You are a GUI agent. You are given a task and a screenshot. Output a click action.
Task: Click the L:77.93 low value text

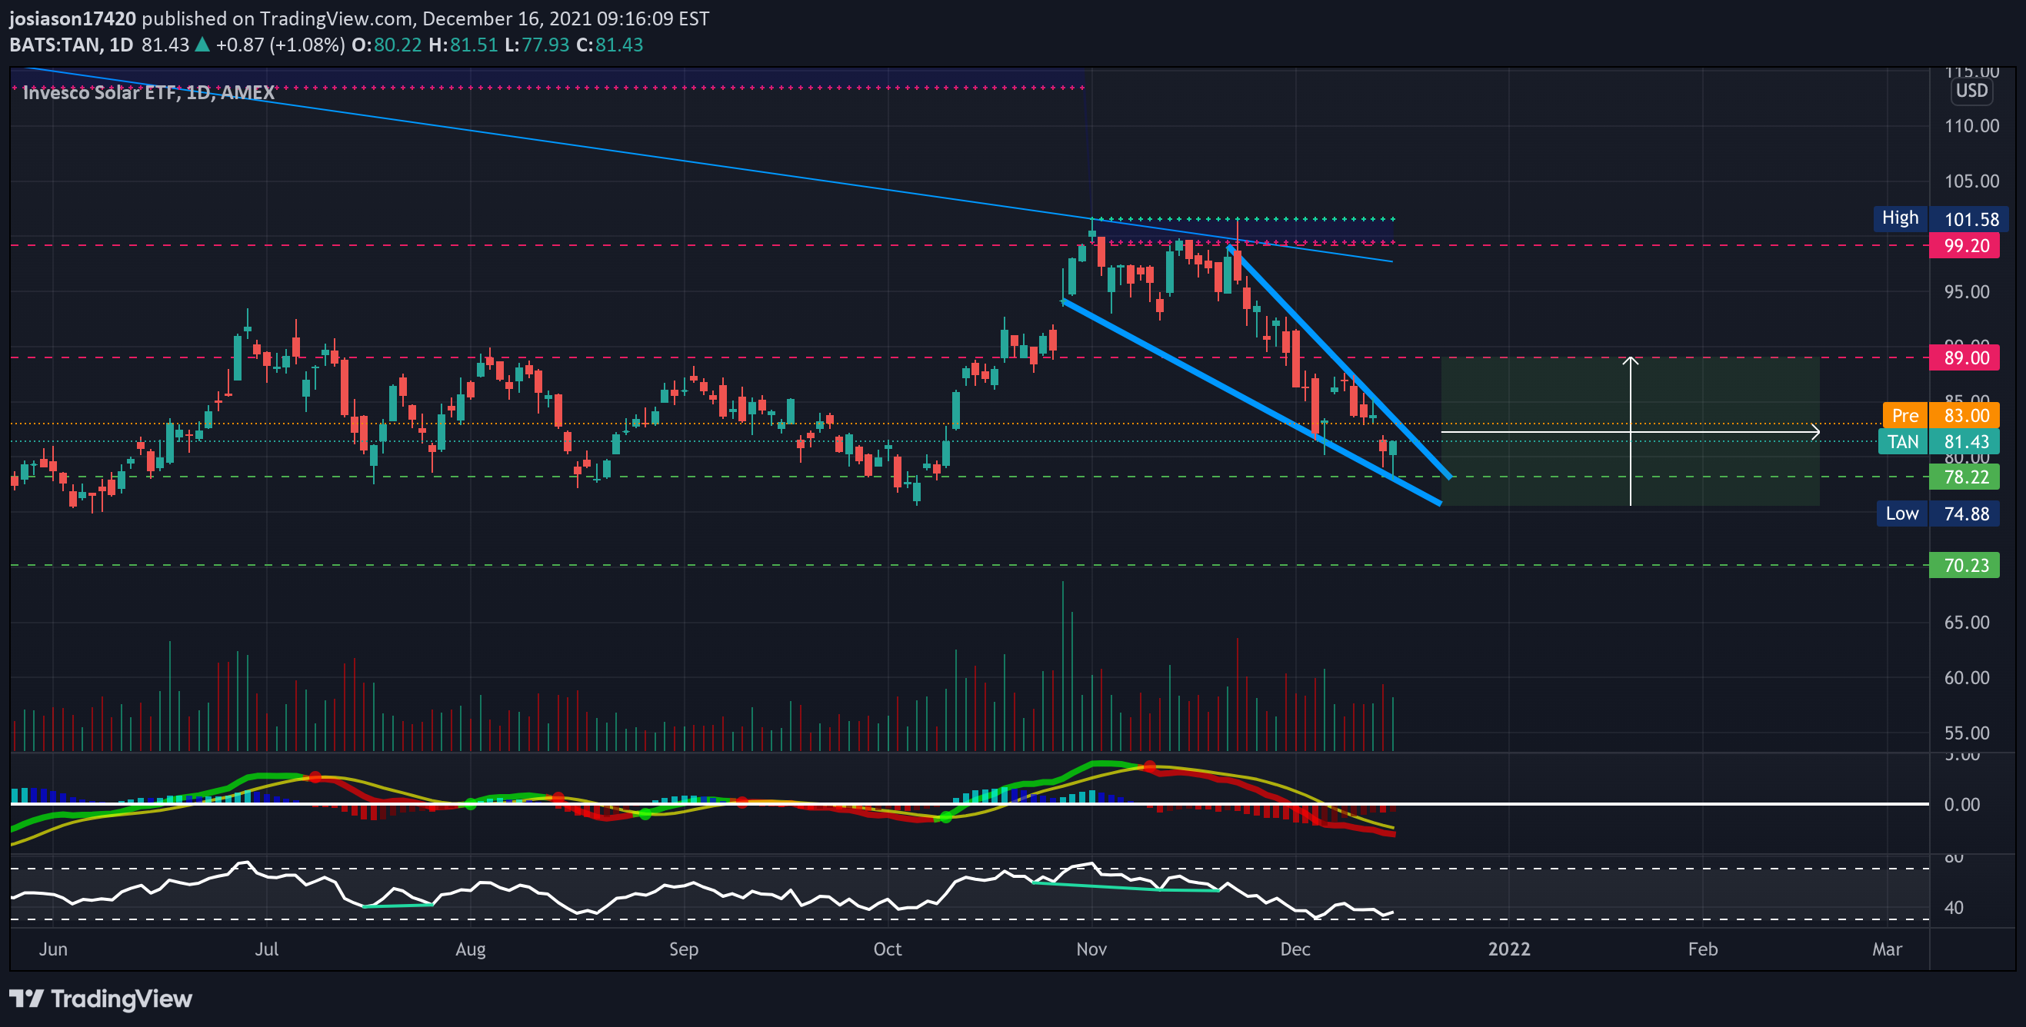[536, 45]
